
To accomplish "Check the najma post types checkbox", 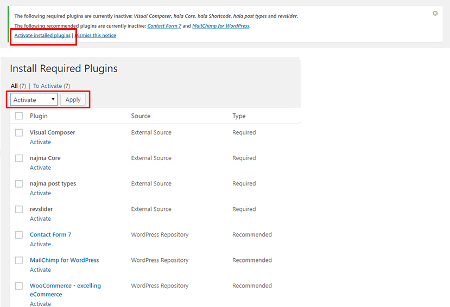I will [19, 184].
